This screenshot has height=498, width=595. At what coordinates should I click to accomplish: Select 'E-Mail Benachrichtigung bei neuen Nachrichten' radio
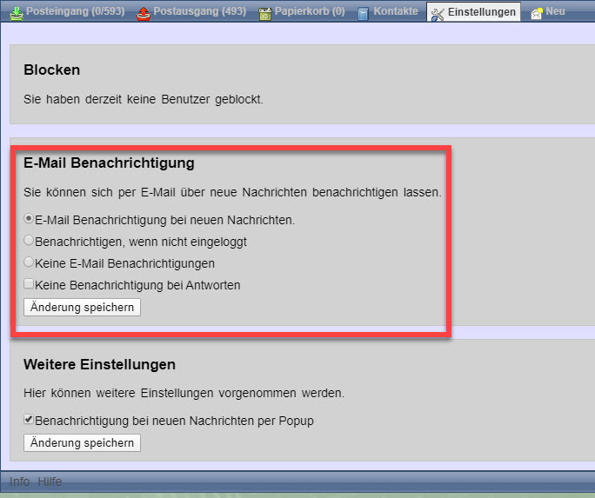[x=30, y=220]
